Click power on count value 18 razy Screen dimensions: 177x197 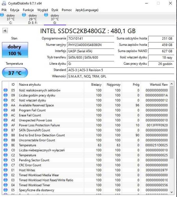[x=161, y=57]
